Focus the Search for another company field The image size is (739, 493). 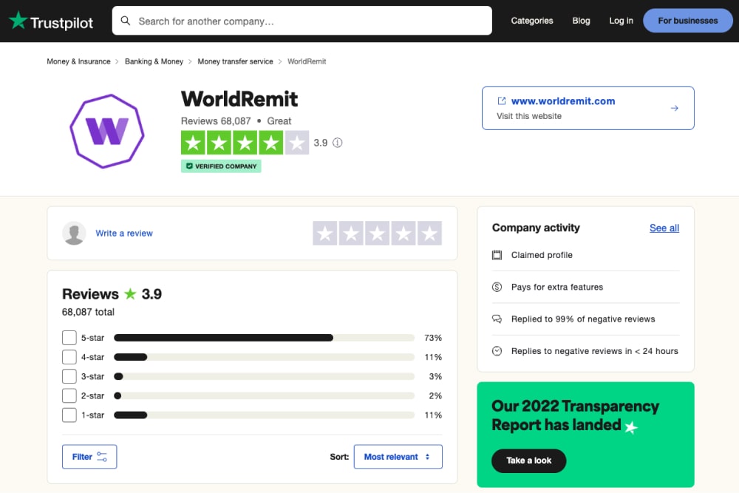[302, 21]
